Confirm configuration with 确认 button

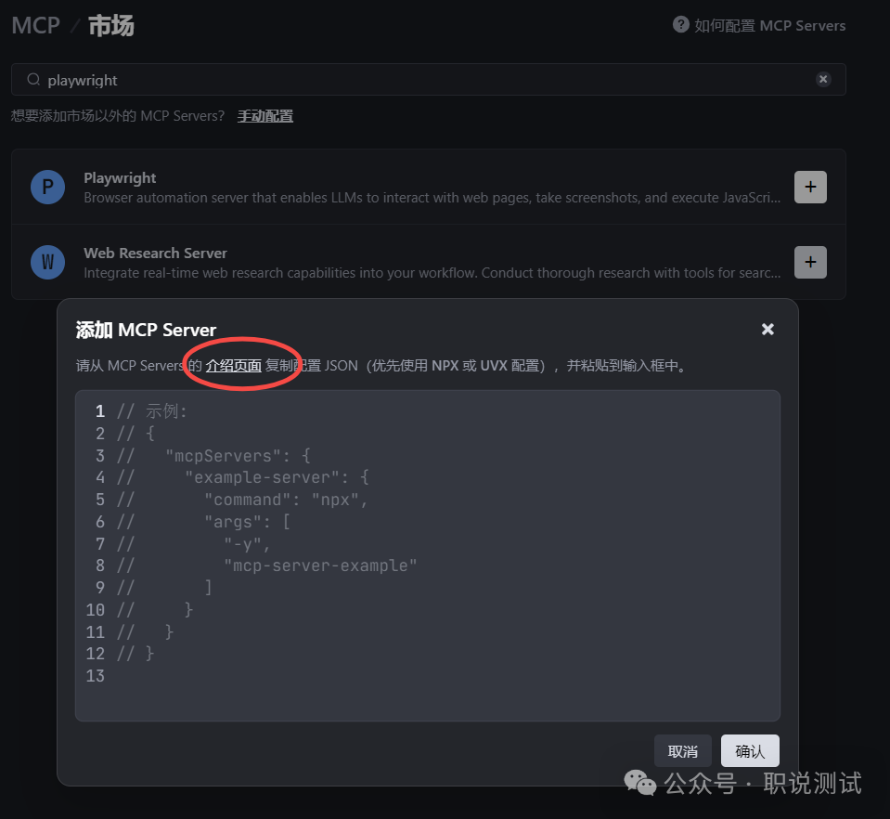749,750
